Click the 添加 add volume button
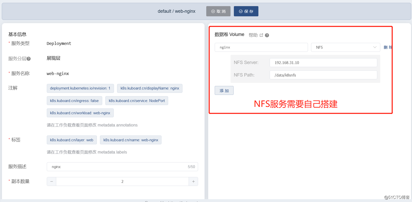Viewport: 412px width, 202px height. [x=224, y=91]
